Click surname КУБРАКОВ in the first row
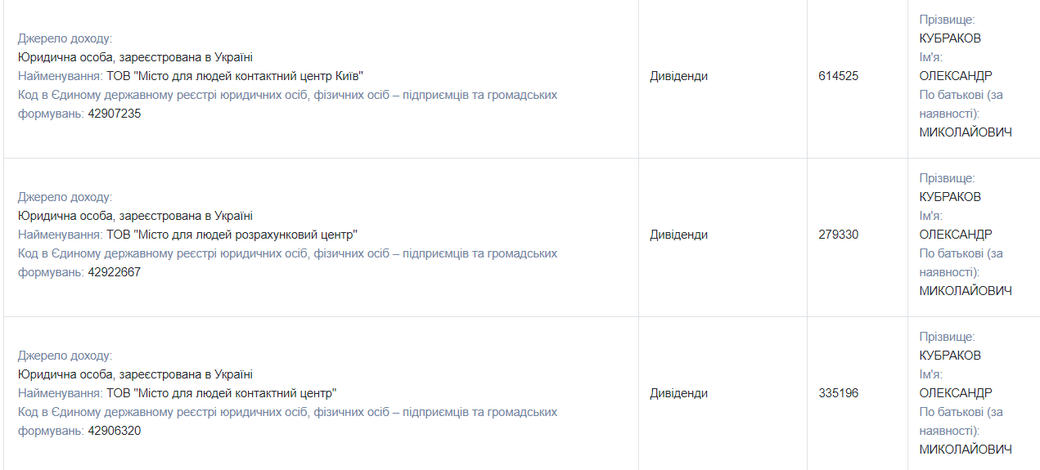Screen dimensions: 1040x470 click(949, 38)
